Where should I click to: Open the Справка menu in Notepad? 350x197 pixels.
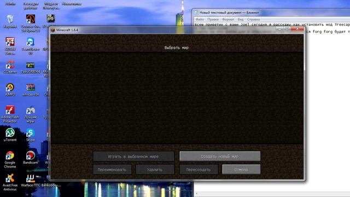click(253, 20)
